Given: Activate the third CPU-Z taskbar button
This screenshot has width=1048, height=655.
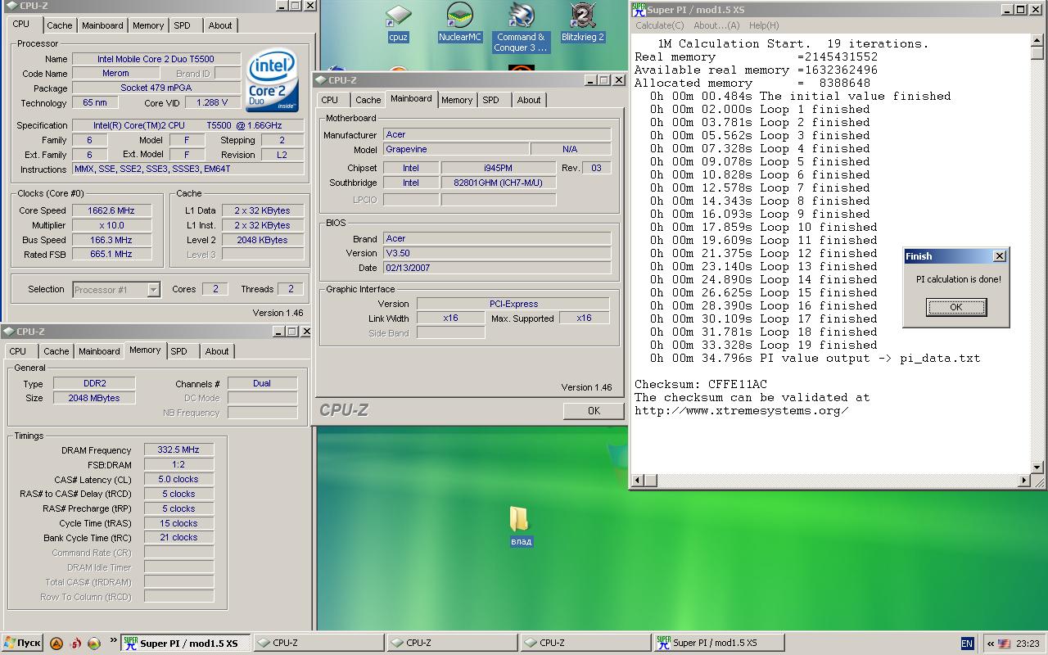Looking at the screenshot, I should [584, 643].
